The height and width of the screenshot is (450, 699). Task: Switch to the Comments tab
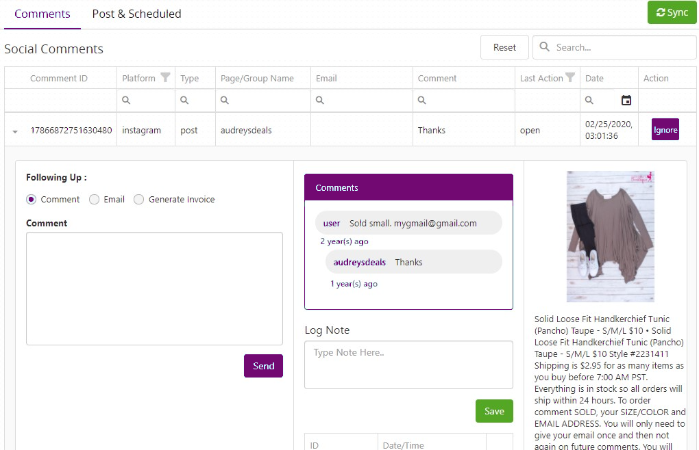click(x=42, y=14)
